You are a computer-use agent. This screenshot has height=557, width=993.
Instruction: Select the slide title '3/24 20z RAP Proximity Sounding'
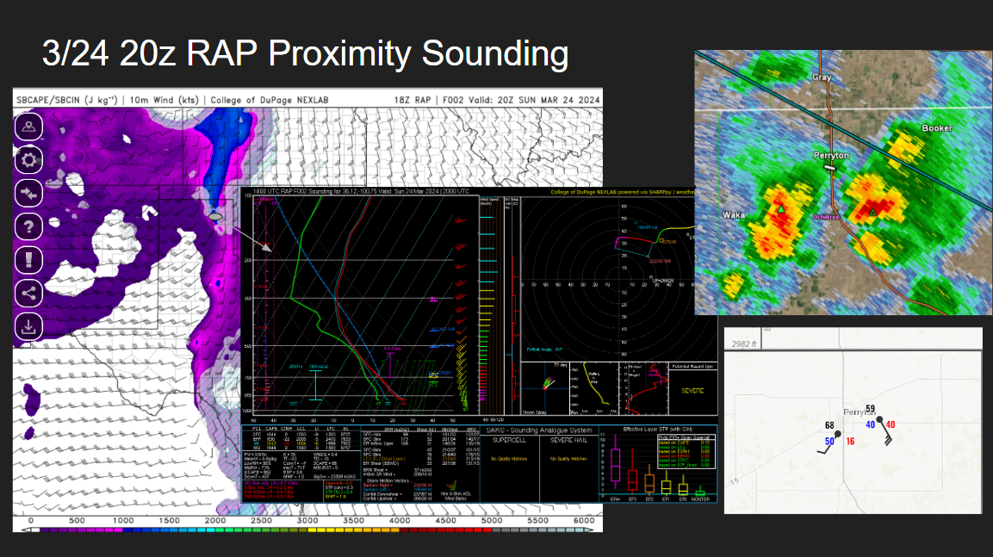pyautogui.click(x=305, y=53)
